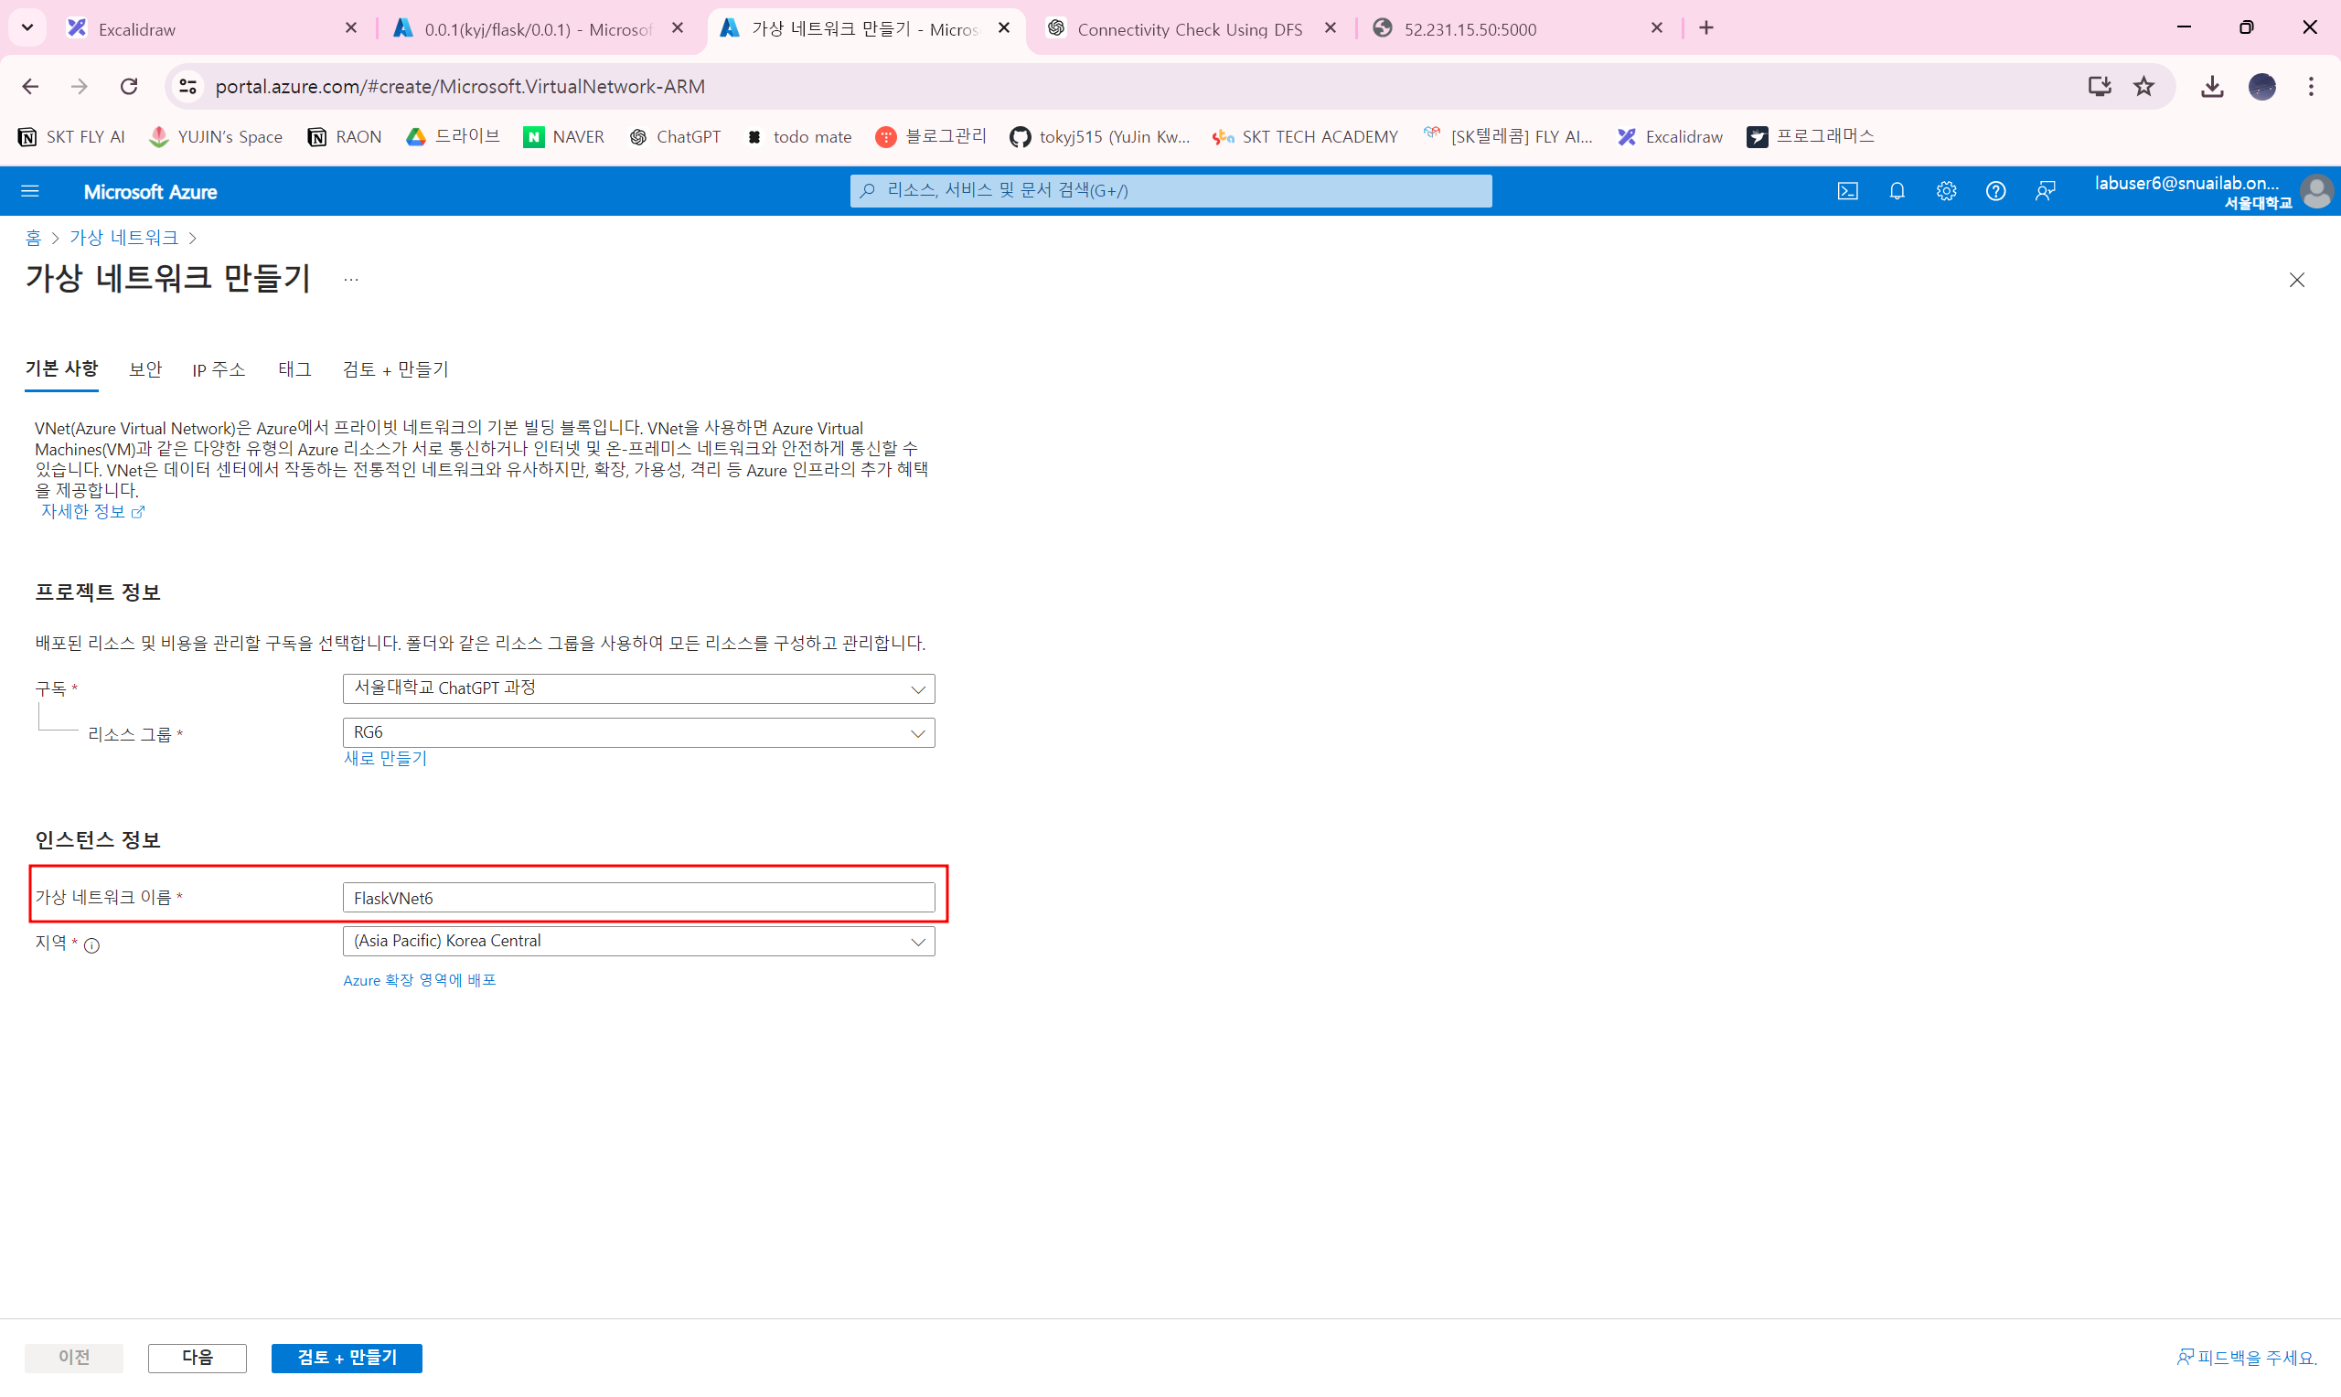Click the 새로 만들기 link
The image size is (2341, 1397).
point(385,758)
